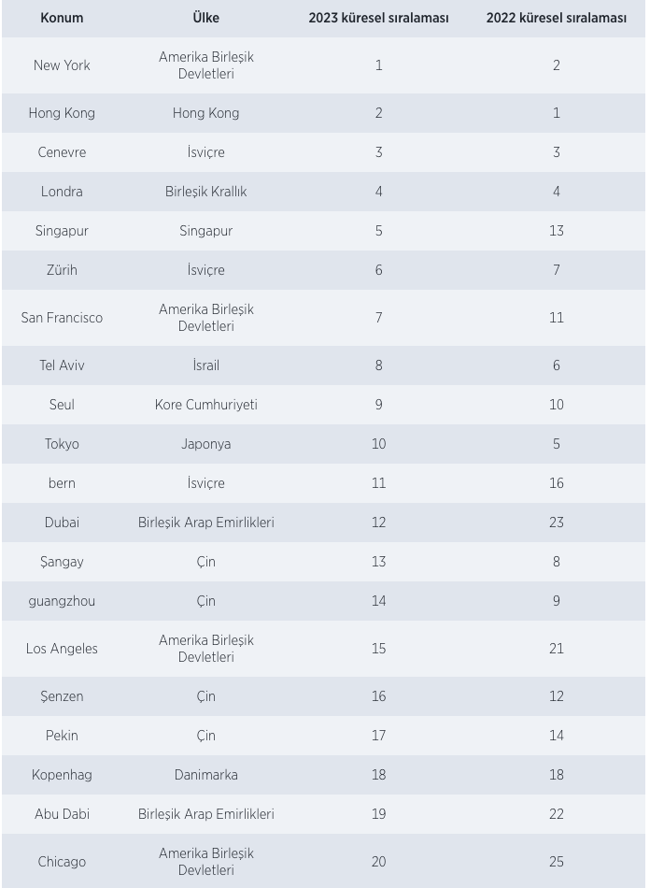650x888 pixels.
Task: Select Dubai's 2022 ranking value 23
Action: (x=556, y=523)
